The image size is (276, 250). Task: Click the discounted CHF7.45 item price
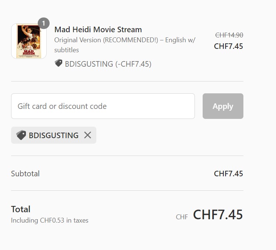(229, 46)
